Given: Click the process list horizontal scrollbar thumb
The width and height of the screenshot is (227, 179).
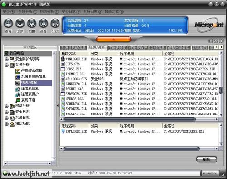Looking at the screenshot, I should [131, 148].
